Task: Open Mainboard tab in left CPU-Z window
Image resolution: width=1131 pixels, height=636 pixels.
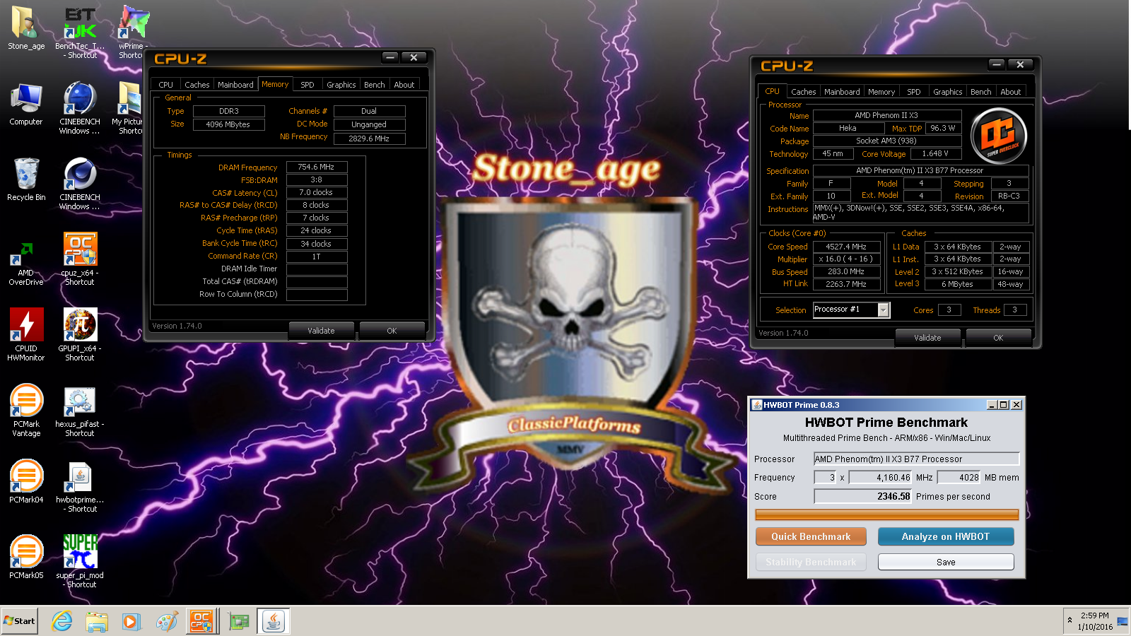Action: [x=235, y=85]
